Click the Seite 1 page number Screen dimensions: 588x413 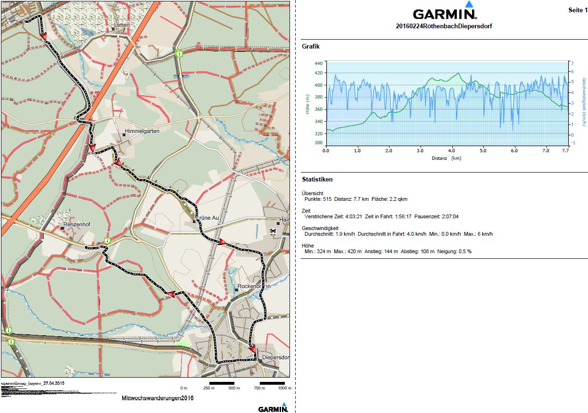pos(578,10)
